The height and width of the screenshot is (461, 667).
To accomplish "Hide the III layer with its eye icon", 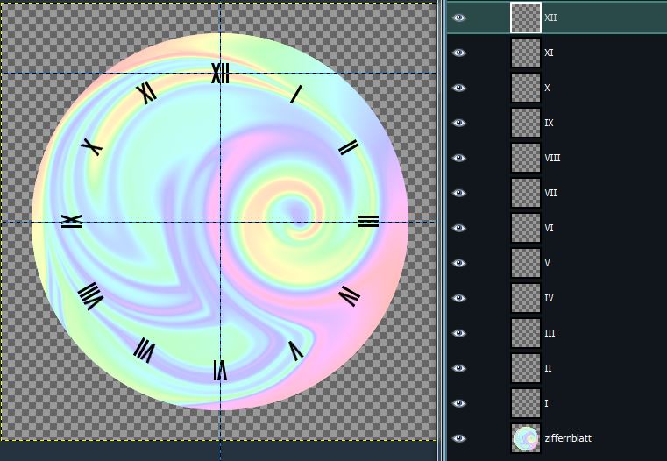I will [x=458, y=333].
